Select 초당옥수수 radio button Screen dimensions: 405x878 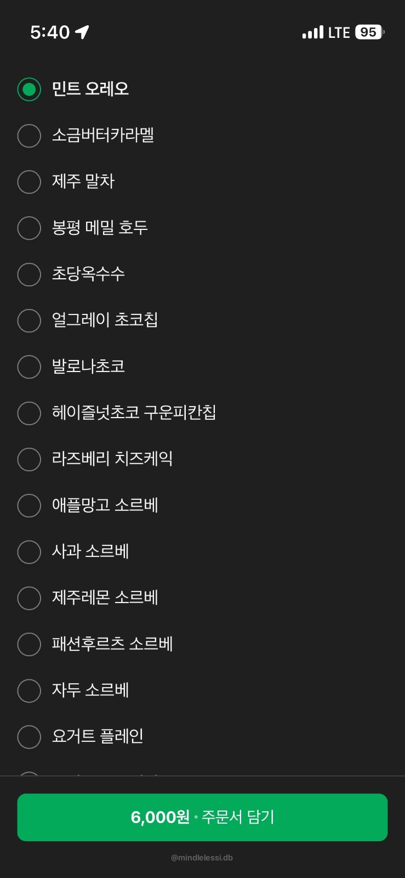29,274
